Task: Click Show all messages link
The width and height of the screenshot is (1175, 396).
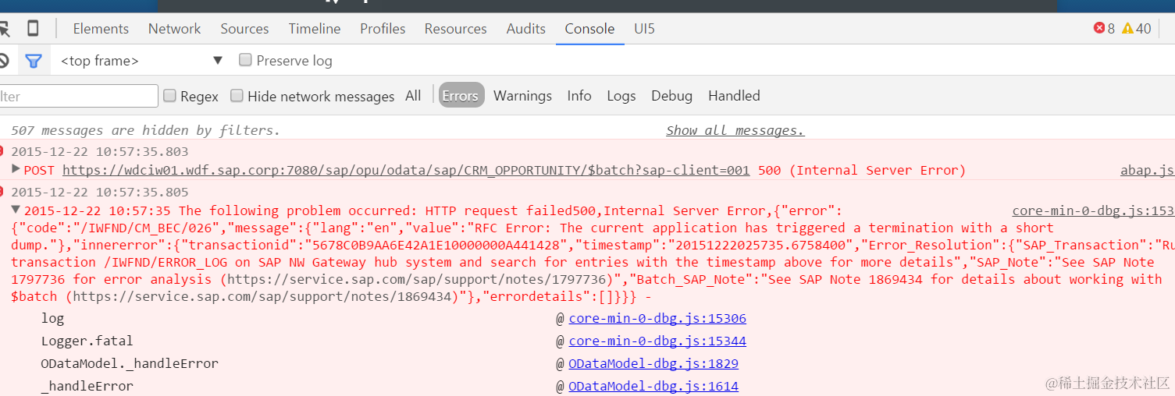Action: (735, 130)
